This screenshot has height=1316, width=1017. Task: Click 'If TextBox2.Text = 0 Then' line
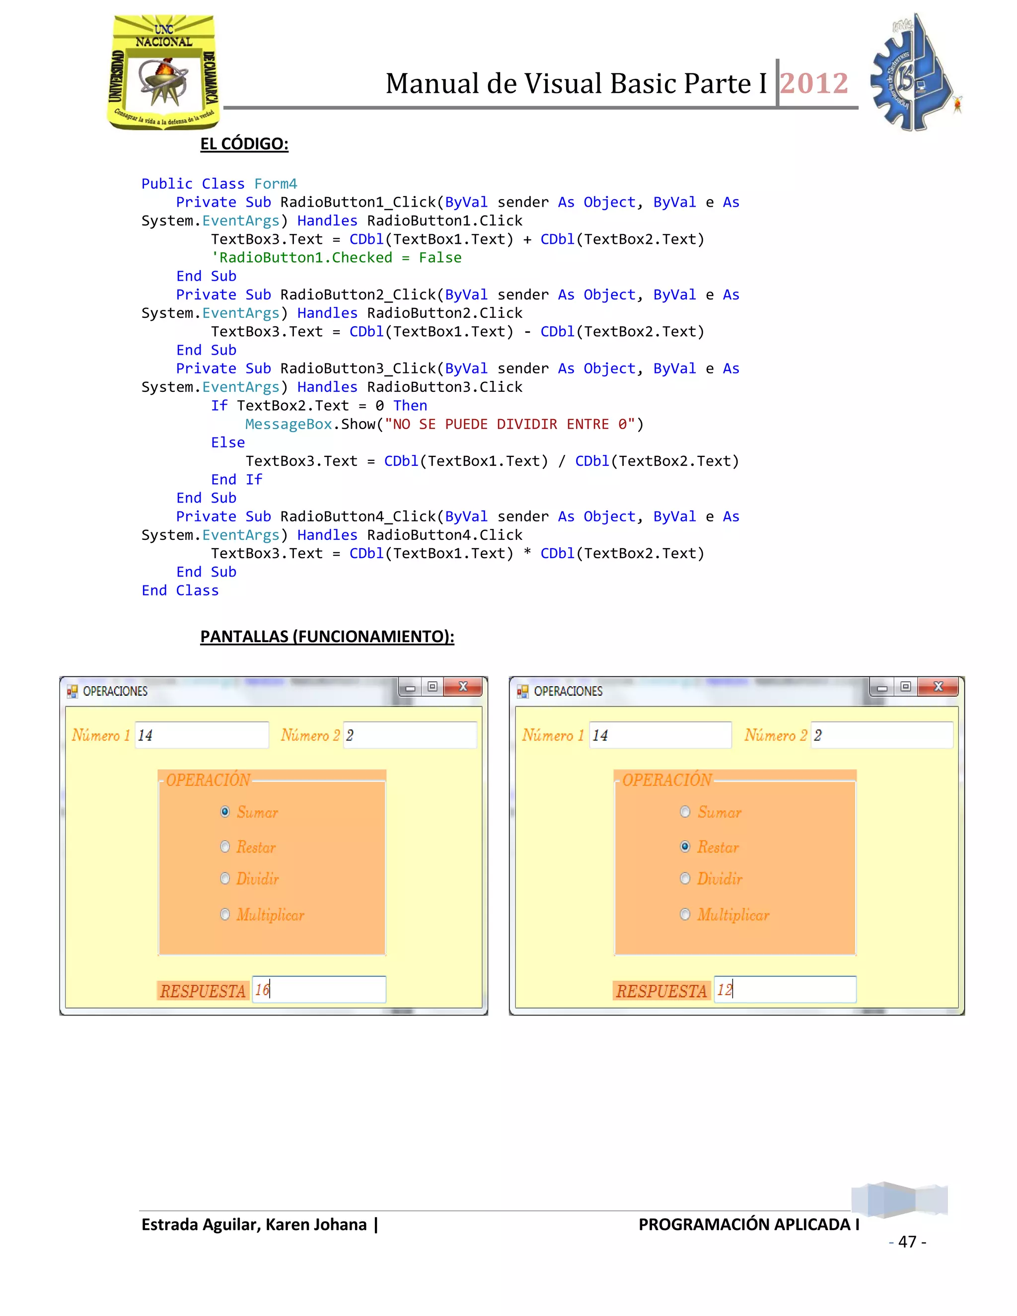319,406
